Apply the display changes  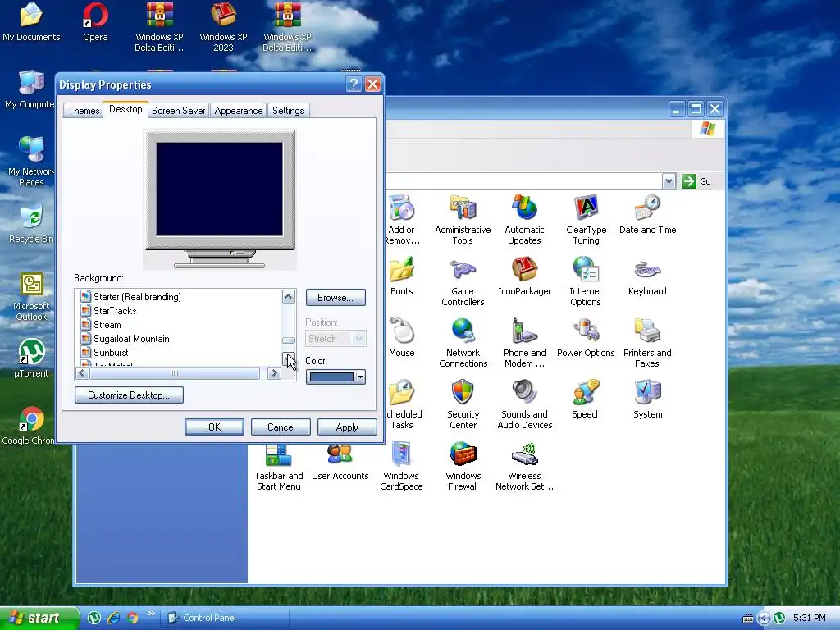347,427
